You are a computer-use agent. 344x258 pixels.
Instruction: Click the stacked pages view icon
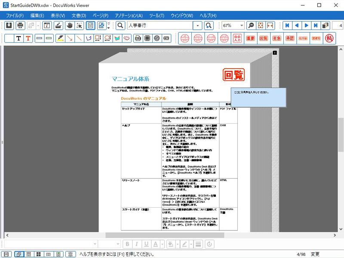[x=326, y=25]
